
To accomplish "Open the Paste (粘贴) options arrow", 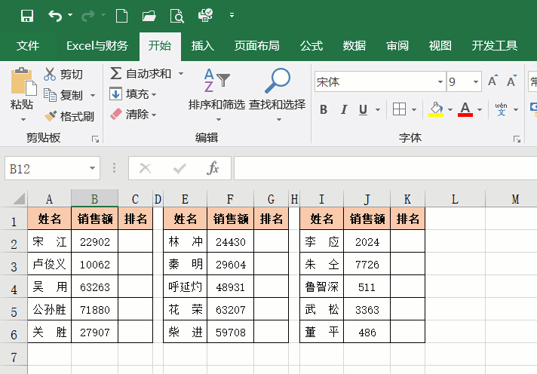I will [23, 120].
